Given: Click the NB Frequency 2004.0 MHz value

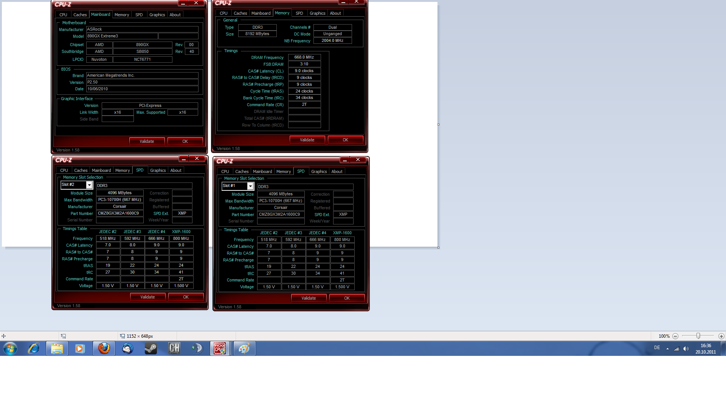Looking at the screenshot, I should coord(333,40).
